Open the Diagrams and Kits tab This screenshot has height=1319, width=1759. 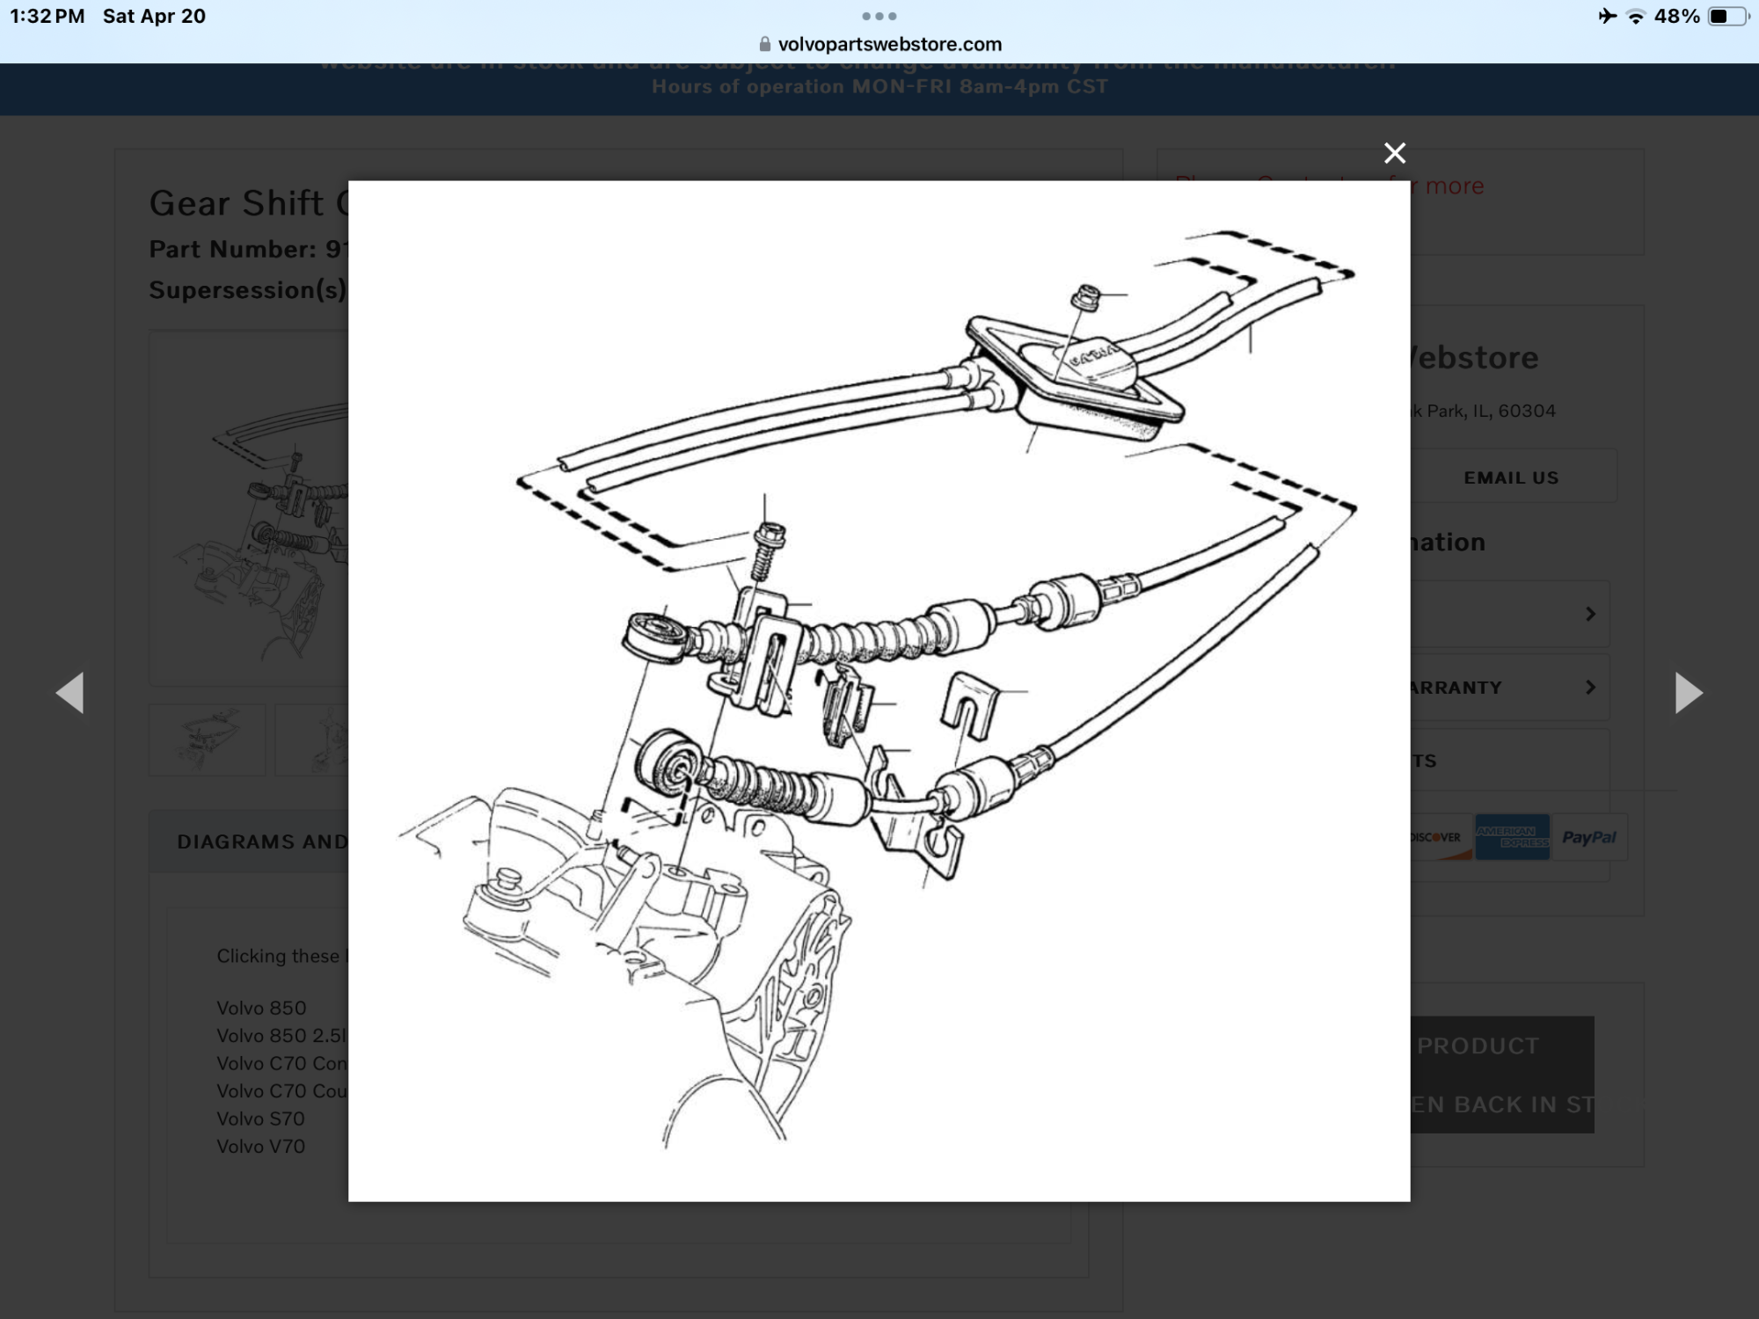pos(262,842)
